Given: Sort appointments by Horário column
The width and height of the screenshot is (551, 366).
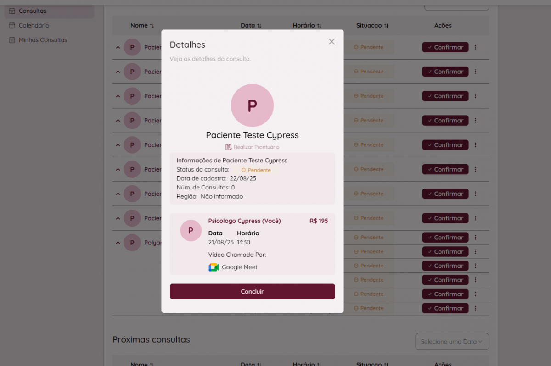Looking at the screenshot, I should click(x=319, y=26).
